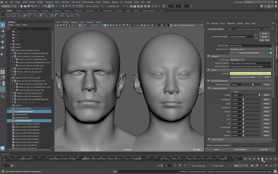This screenshot has height=174, width=278.
Task: Click the Load Attributes button
Action: tap(240, 149)
